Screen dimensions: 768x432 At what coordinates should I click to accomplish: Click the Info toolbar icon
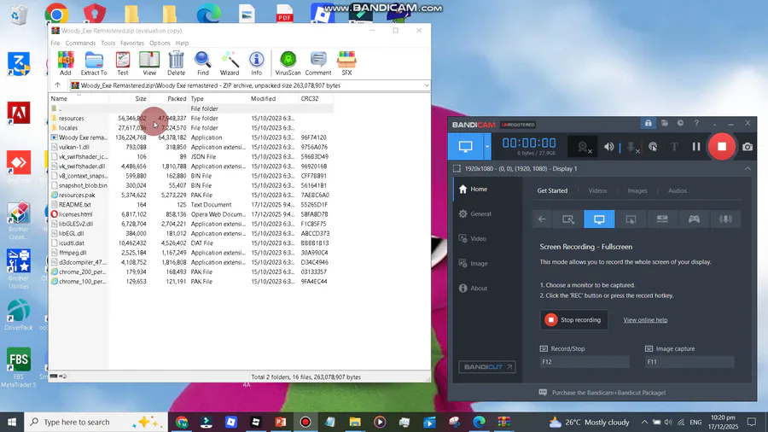tap(257, 63)
